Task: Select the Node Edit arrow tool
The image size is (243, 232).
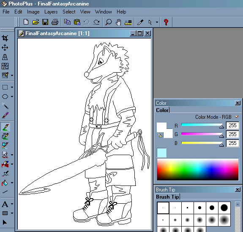Action: pyautogui.click(x=5, y=223)
